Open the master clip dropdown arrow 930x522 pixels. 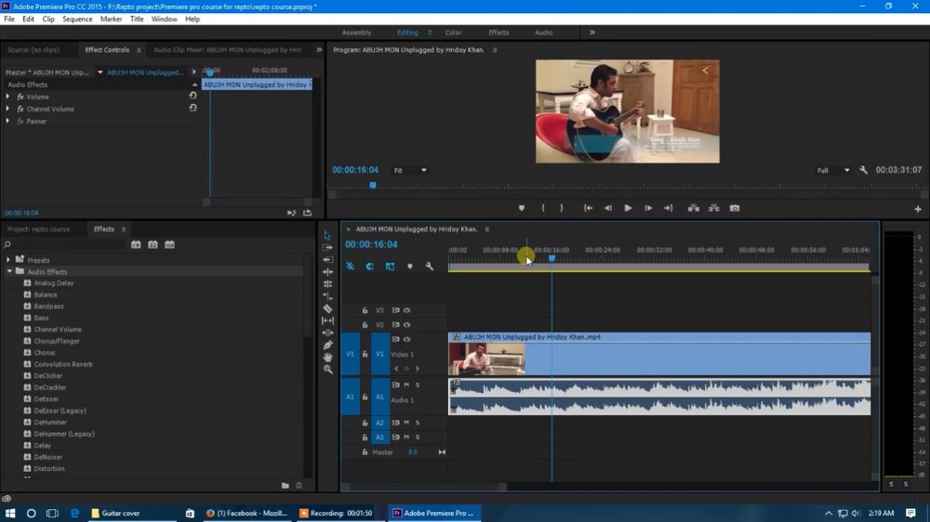pos(100,72)
